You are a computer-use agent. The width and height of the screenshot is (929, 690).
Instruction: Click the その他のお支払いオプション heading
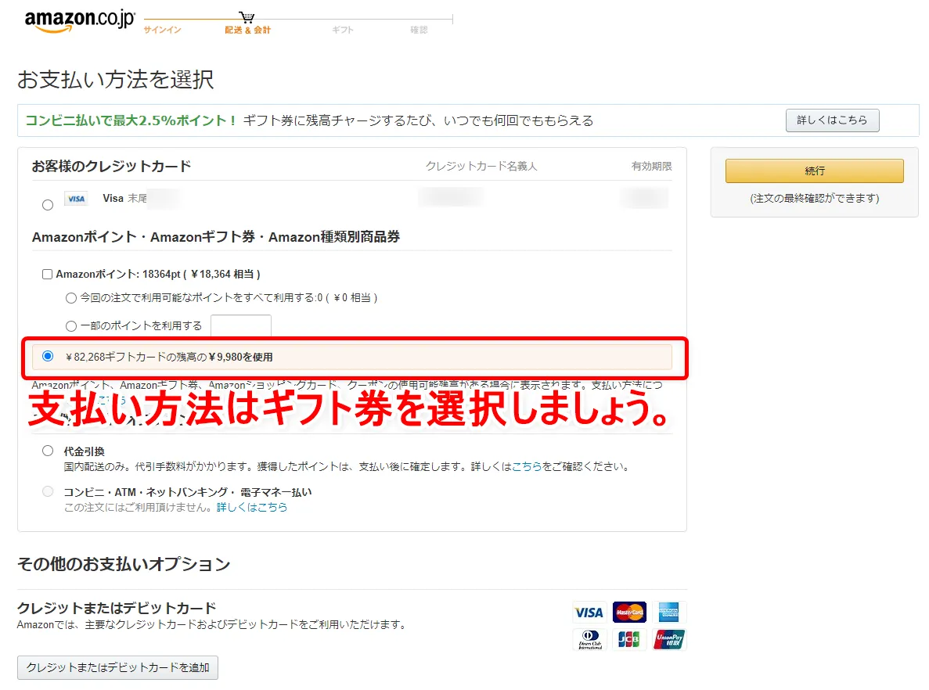pos(124,564)
